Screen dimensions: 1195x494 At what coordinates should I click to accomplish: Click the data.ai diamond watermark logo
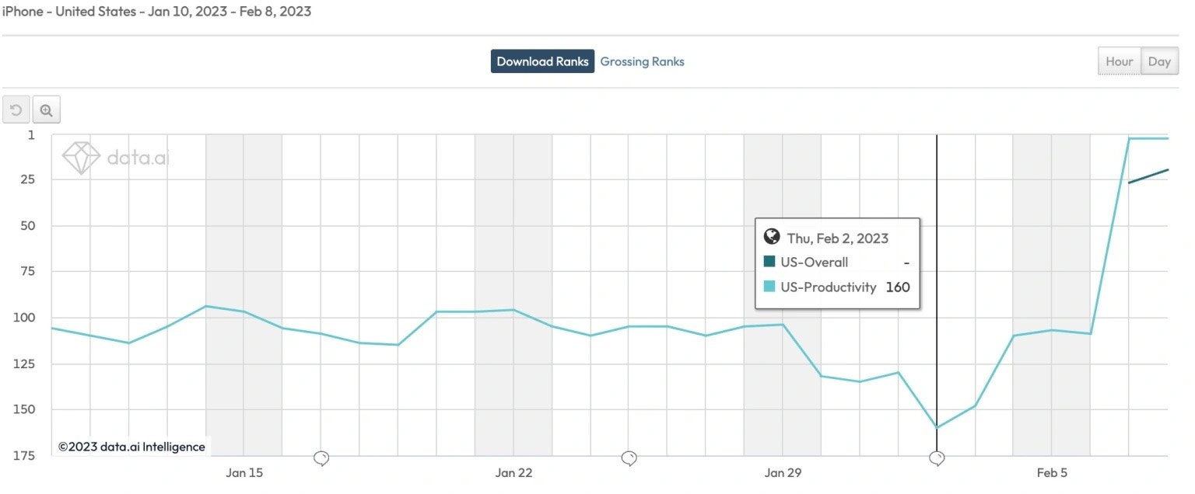click(81, 158)
